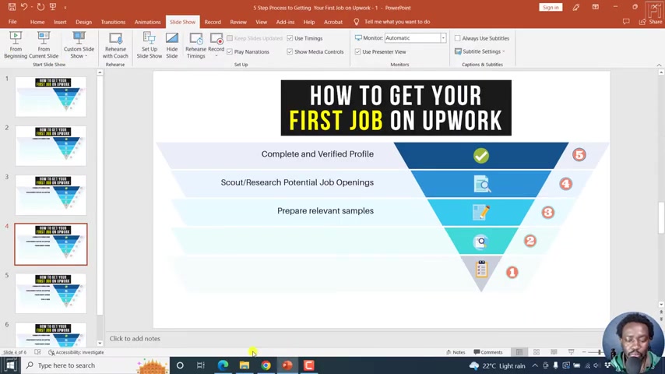
Task: Switch to the Transitions tab
Action: [x=113, y=22]
